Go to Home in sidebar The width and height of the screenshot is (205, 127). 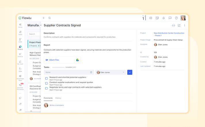pos(20,26)
